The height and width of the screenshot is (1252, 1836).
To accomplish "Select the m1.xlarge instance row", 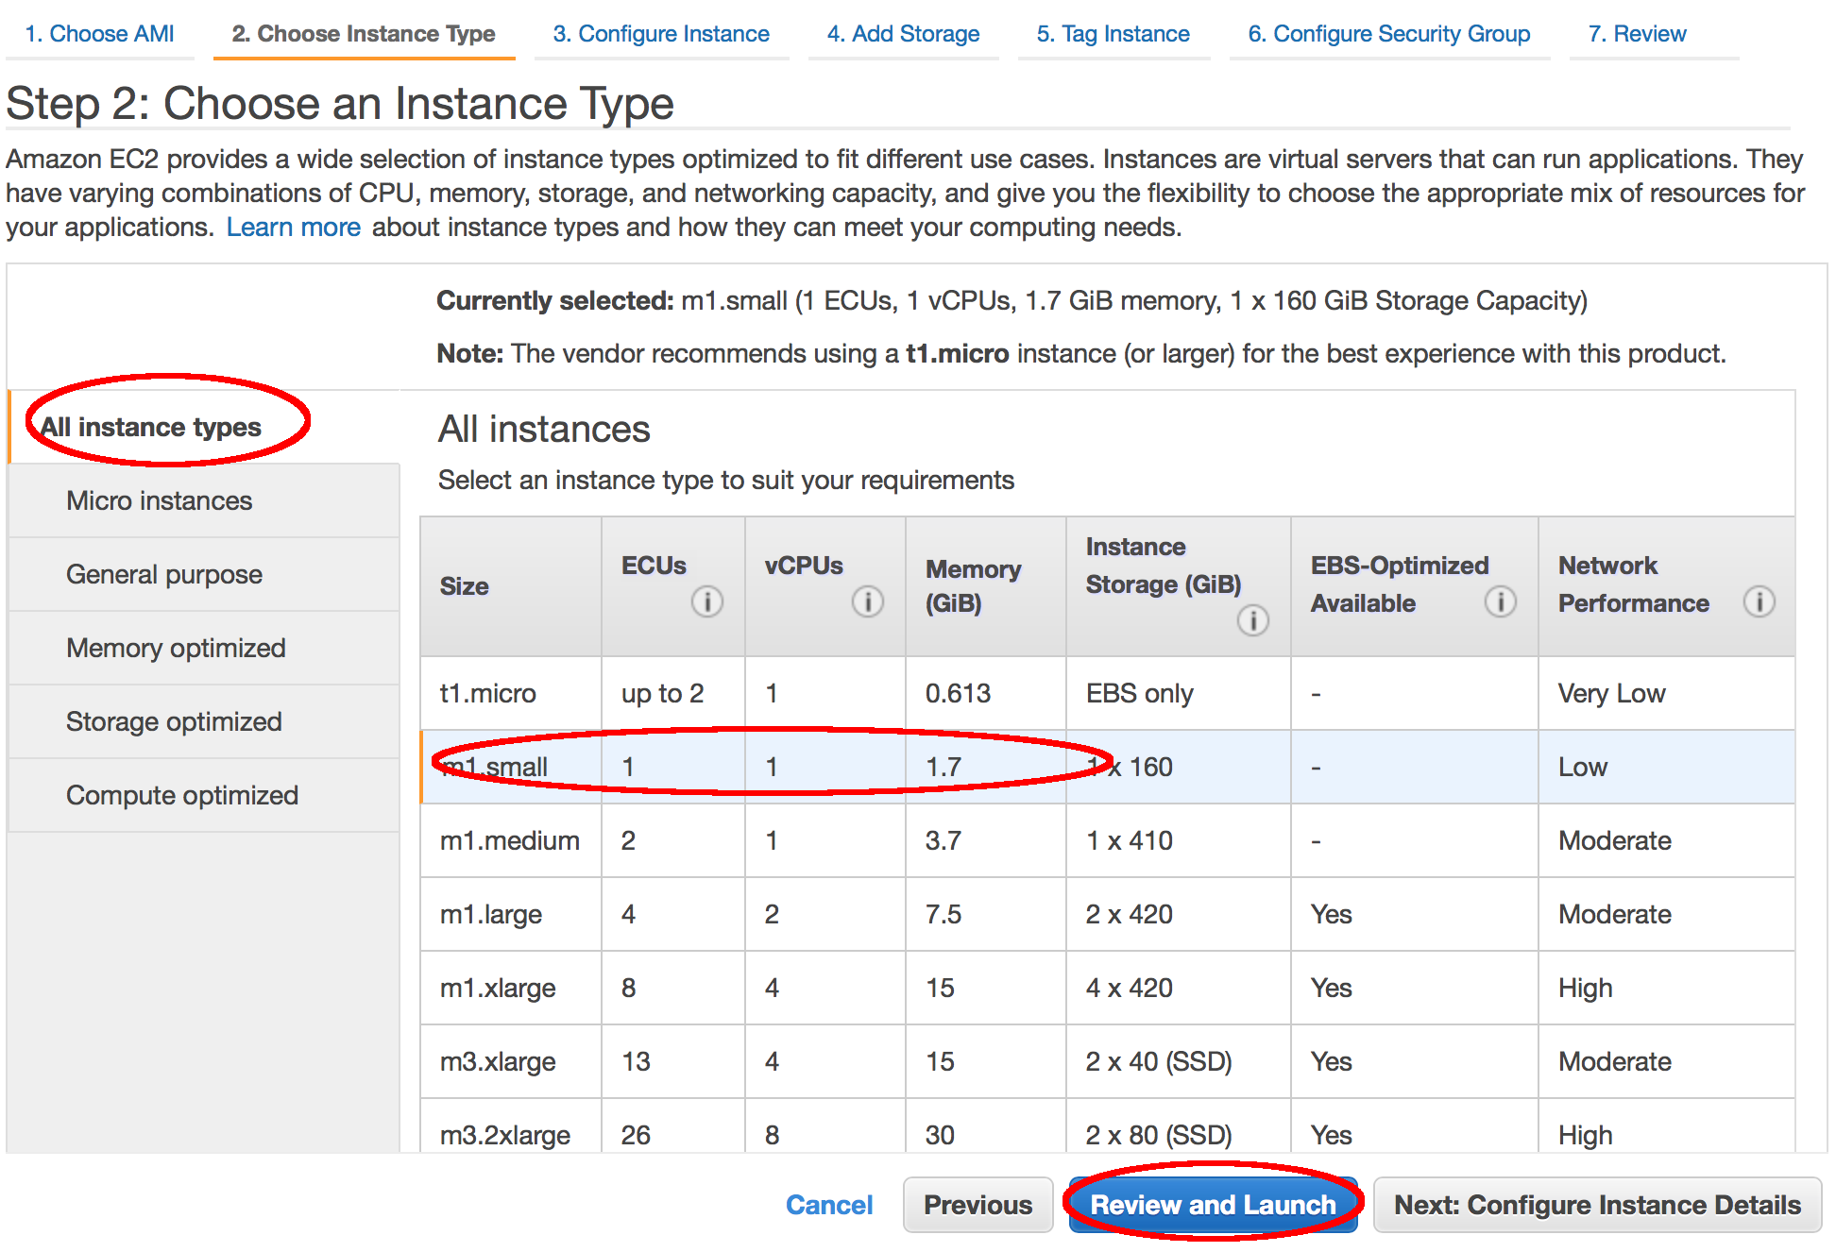I will 1108,988.
